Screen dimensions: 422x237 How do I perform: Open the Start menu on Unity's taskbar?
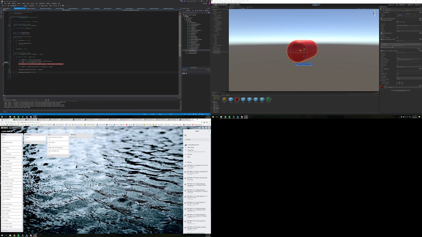coord(213,117)
